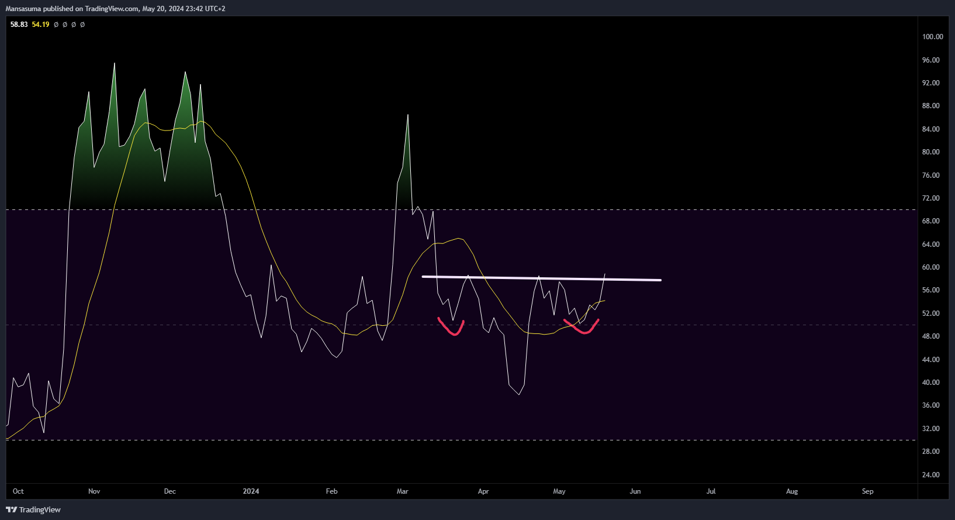The image size is (955, 520).
Task: Click the white indicator value 58.83
Action: click(19, 25)
